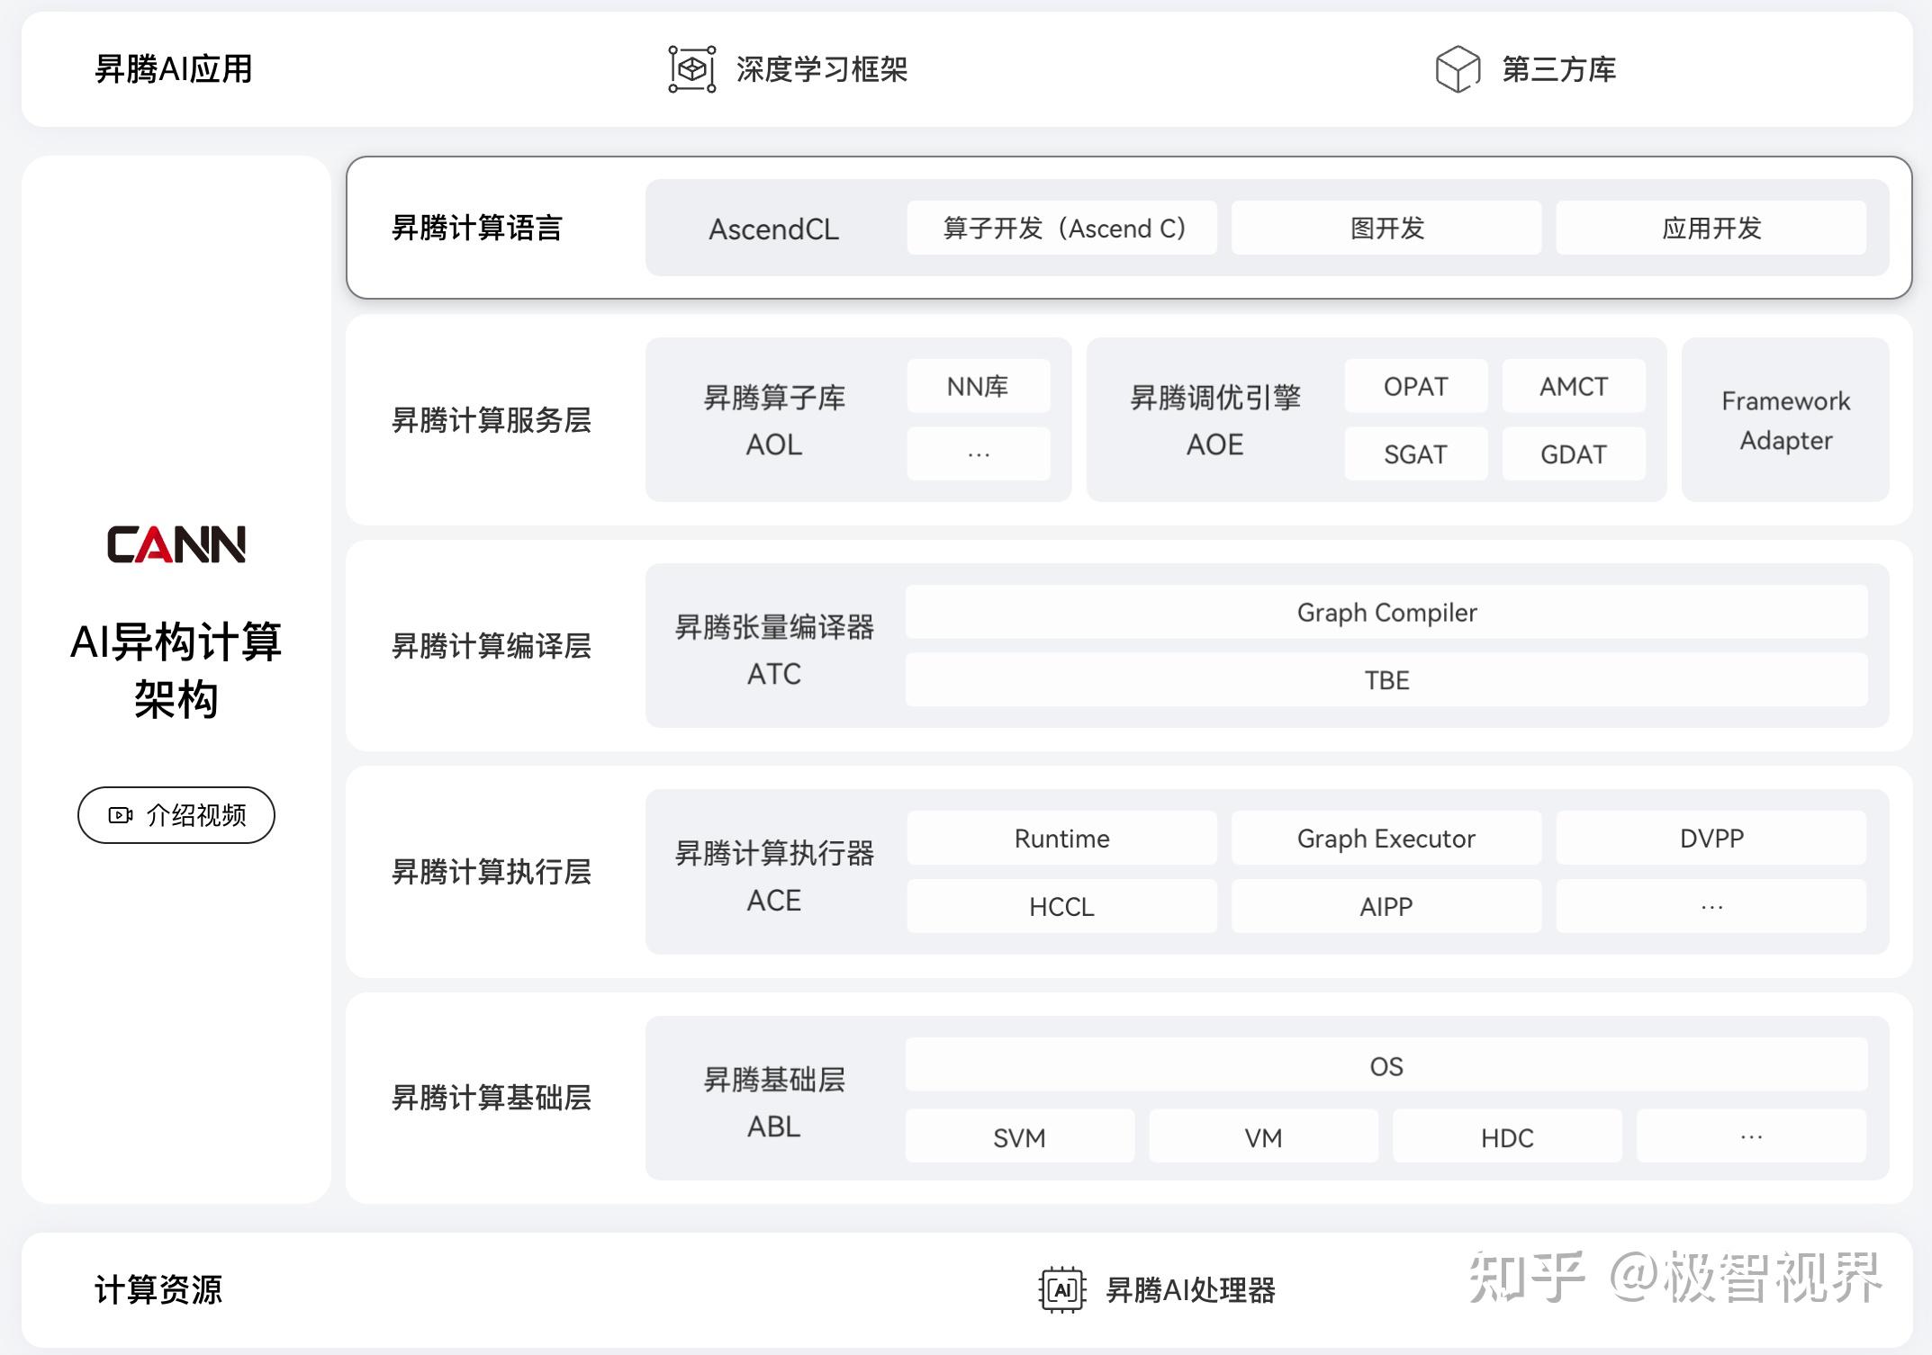This screenshot has width=1932, height=1355.
Task: Select the 第三方库 box icon
Action: [x=1458, y=68]
